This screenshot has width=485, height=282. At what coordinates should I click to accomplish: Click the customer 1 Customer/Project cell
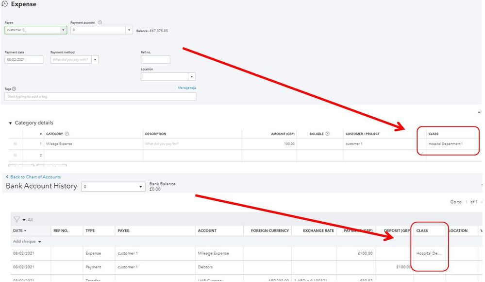pyautogui.click(x=385, y=144)
